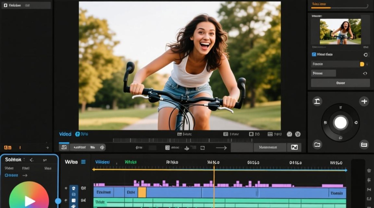Select the last blue clip at the track's right end

[337, 193]
